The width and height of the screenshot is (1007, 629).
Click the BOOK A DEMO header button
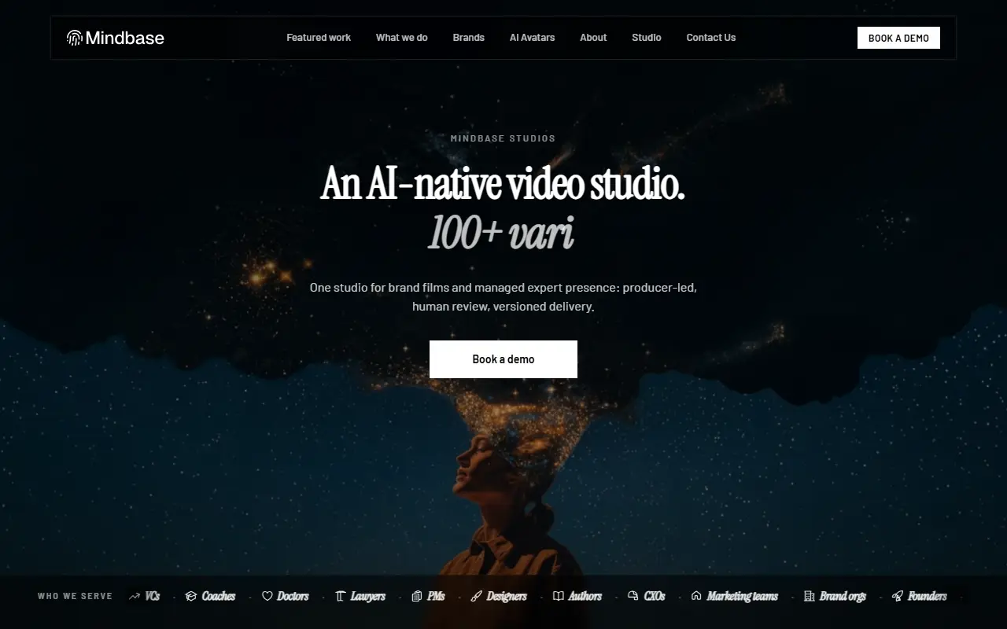pos(898,38)
